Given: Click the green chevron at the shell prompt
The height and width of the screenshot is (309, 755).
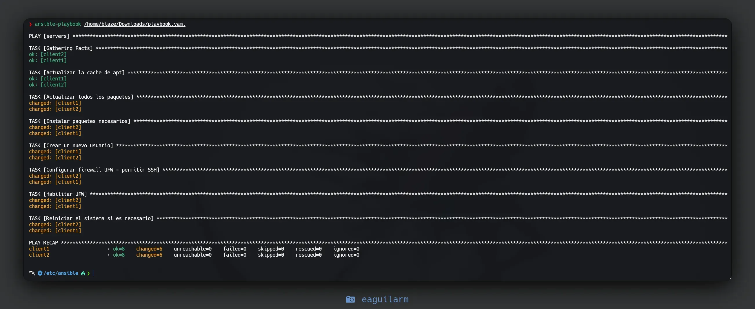Looking at the screenshot, I should pyautogui.click(x=88, y=273).
